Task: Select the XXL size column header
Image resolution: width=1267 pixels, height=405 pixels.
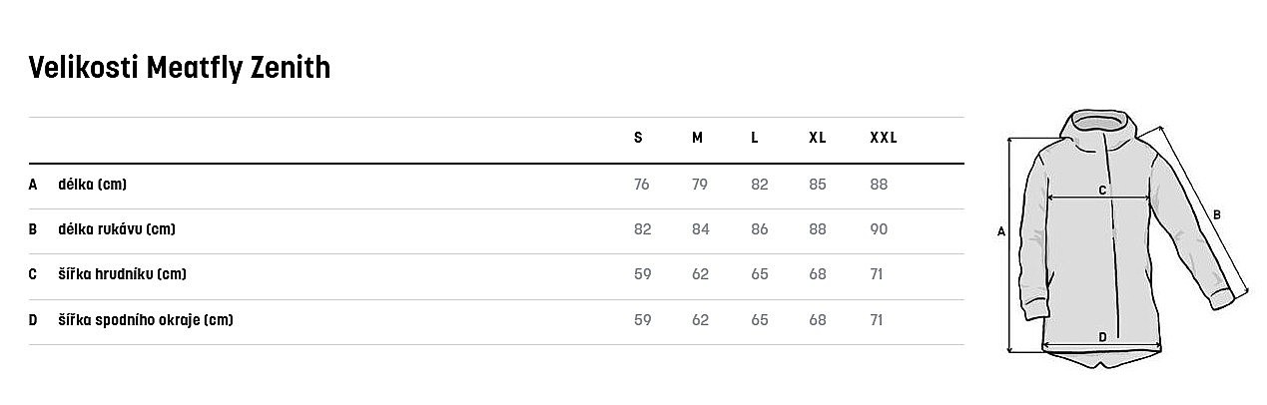Action: click(884, 138)
